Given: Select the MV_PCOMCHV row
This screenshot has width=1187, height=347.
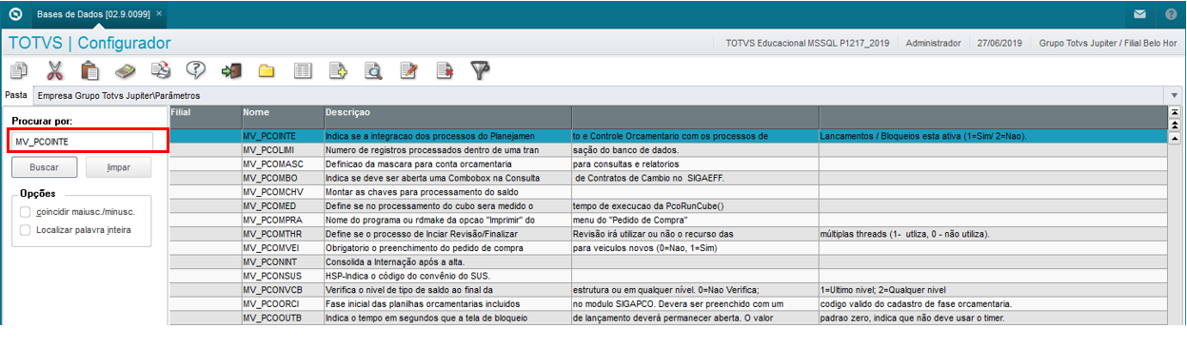Looking at the screenshot, I should point(668,191).
